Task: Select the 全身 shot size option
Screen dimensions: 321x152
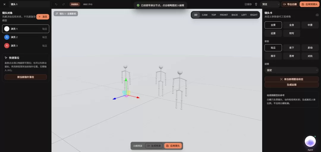Action: tap(292, 25)
